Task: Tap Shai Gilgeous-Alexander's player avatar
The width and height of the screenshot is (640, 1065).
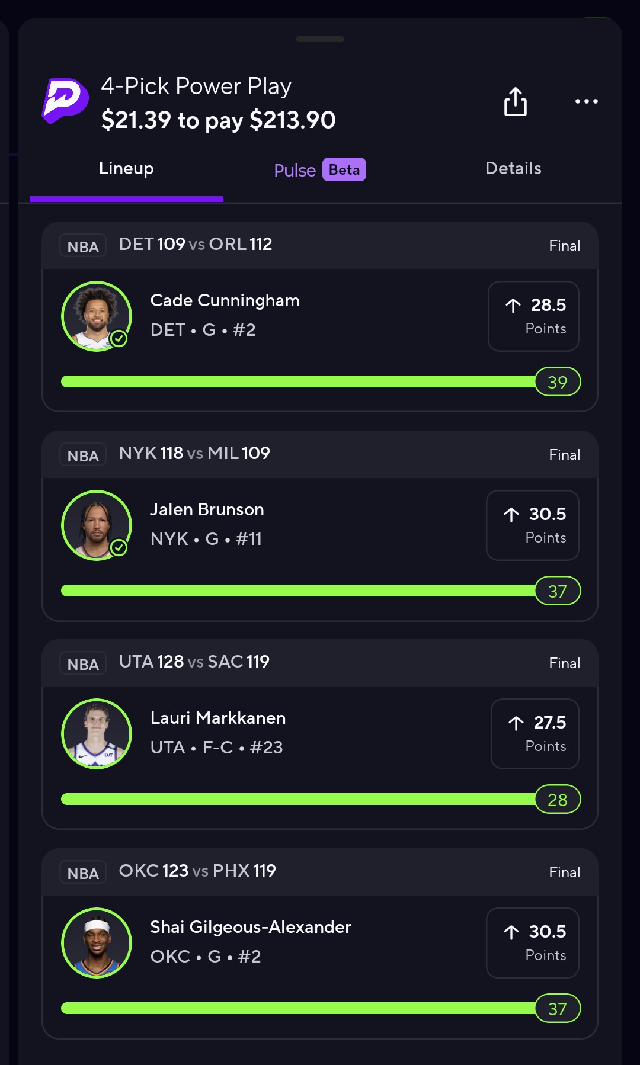Action: [x=96, y=942]
